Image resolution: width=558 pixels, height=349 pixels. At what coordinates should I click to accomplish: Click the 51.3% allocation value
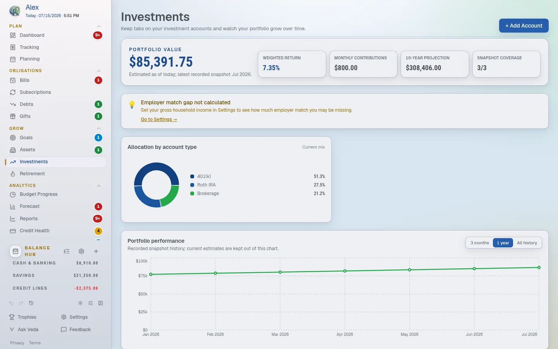319,176
